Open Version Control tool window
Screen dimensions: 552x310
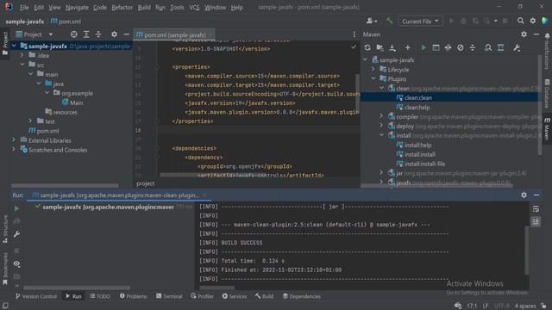pos(36,296)
